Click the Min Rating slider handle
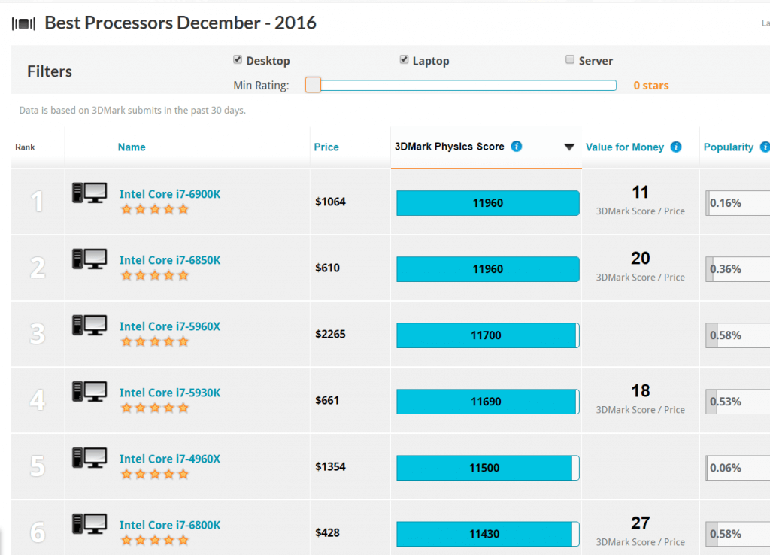This screenshot has height=555, width=770. tap(313, 85)
